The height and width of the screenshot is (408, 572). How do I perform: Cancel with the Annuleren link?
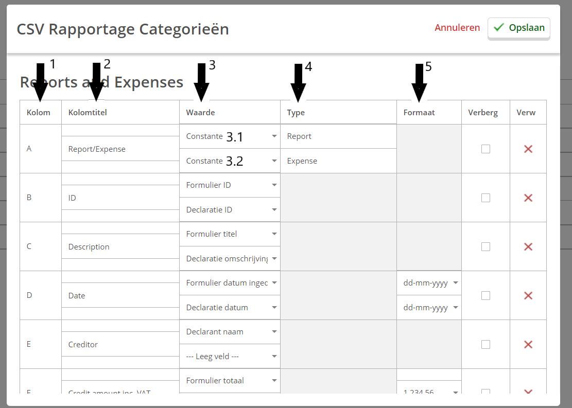(457, 28)
